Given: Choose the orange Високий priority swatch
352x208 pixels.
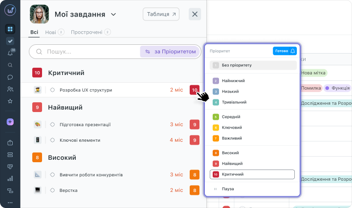Looking at the screenshot, I should [x=216, y=153].
